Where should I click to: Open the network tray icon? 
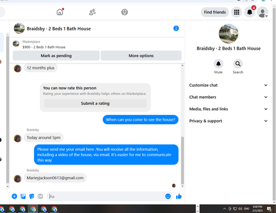(x=235, y=209)
